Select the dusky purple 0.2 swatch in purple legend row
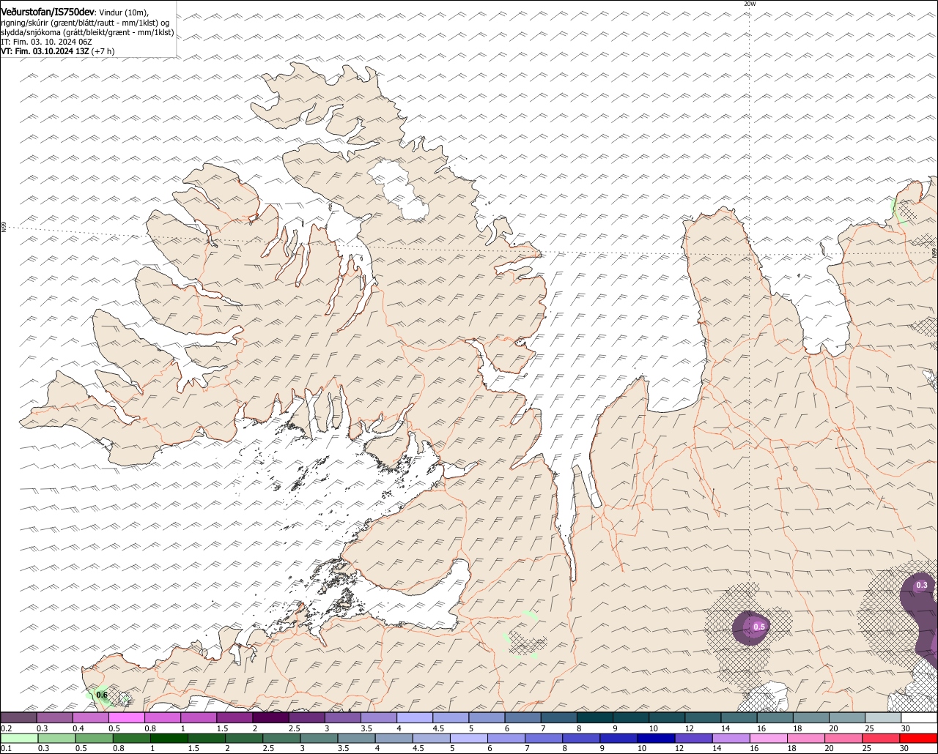 click(x=18, y=718)
